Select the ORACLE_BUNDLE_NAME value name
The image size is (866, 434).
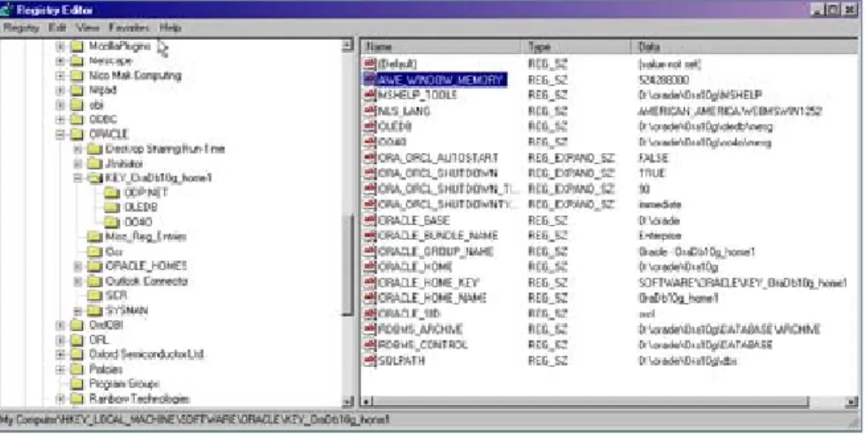[x=438, y=236]
